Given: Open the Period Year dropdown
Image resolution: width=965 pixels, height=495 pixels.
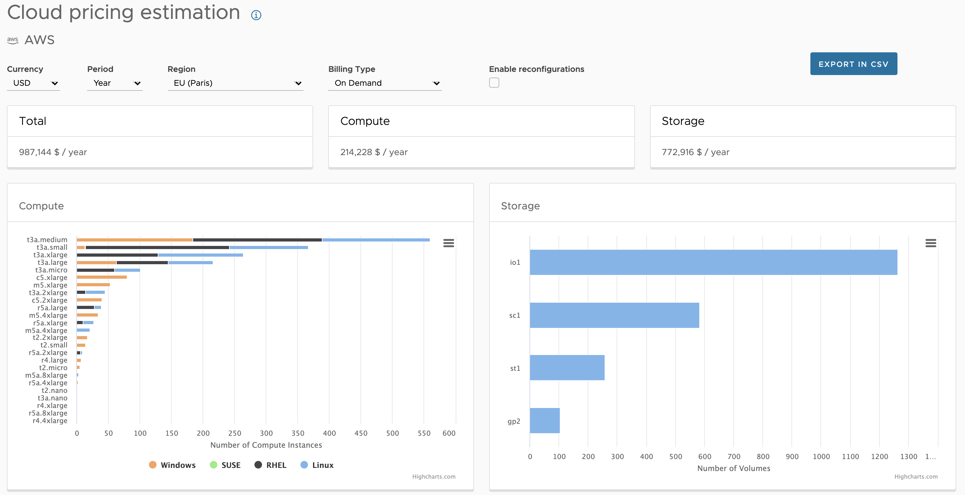Looking at the screenshot, I should click(115, 83).
